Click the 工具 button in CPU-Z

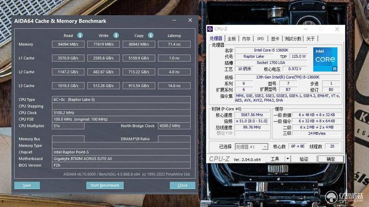(275, 159)
